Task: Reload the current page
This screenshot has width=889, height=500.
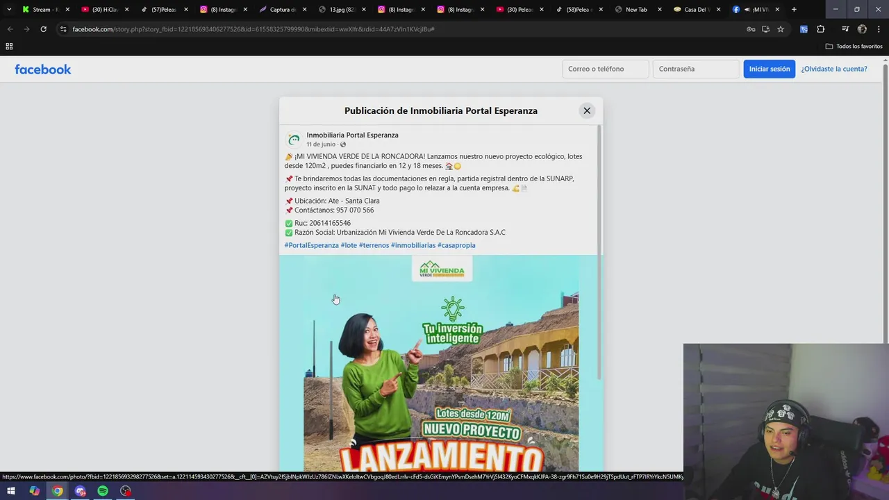Action: pyautogui.click(x=43, y=29)
